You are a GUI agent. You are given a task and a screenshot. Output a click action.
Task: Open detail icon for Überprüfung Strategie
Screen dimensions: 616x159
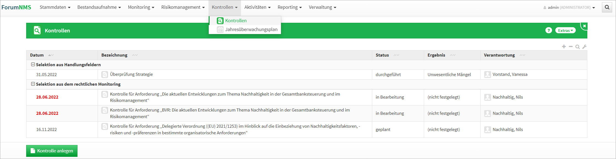point(105,74)
